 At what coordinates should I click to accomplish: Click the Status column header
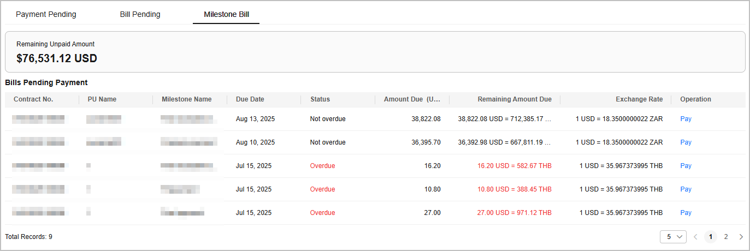(x=320, y=99)
